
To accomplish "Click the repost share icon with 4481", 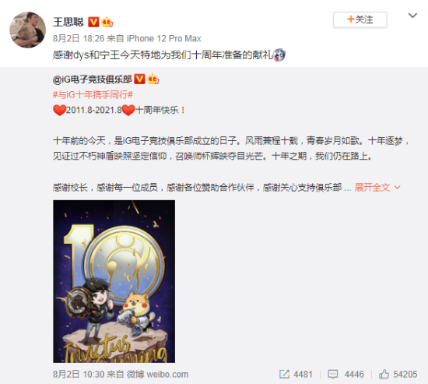I will pyautogui.click(x=284, y=374).
